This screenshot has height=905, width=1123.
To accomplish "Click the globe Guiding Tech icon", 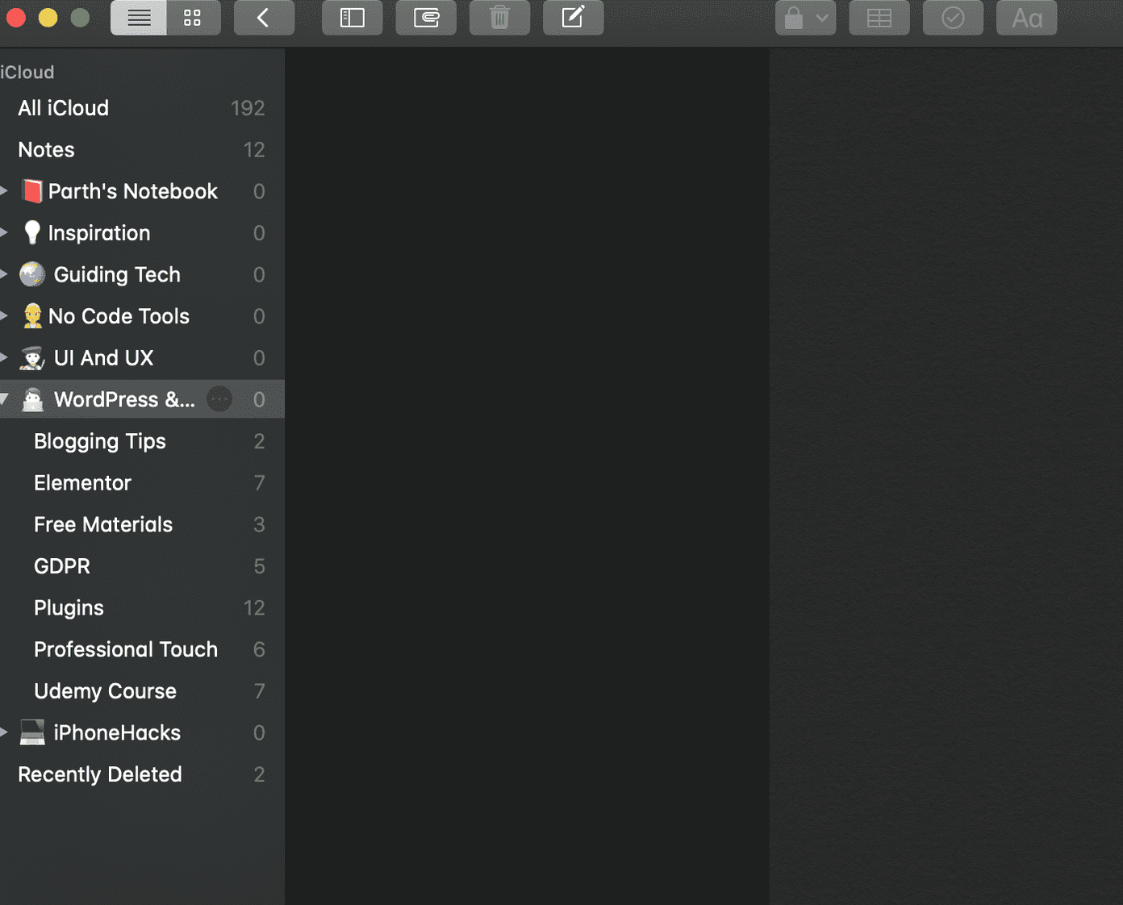I will point(32,274).
